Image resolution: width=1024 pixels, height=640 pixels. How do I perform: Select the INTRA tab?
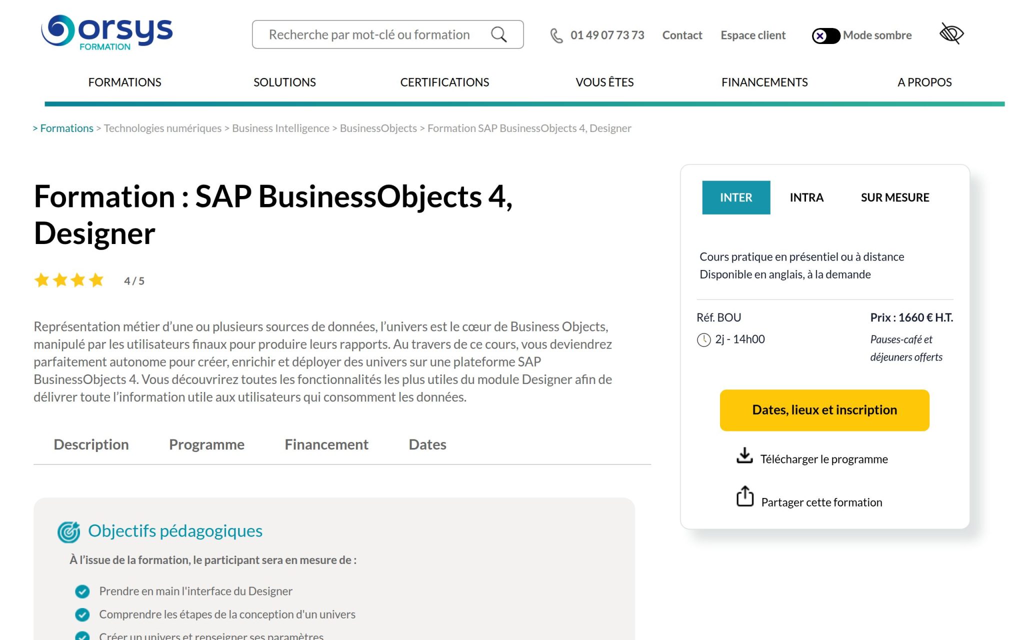coord(806,197)
